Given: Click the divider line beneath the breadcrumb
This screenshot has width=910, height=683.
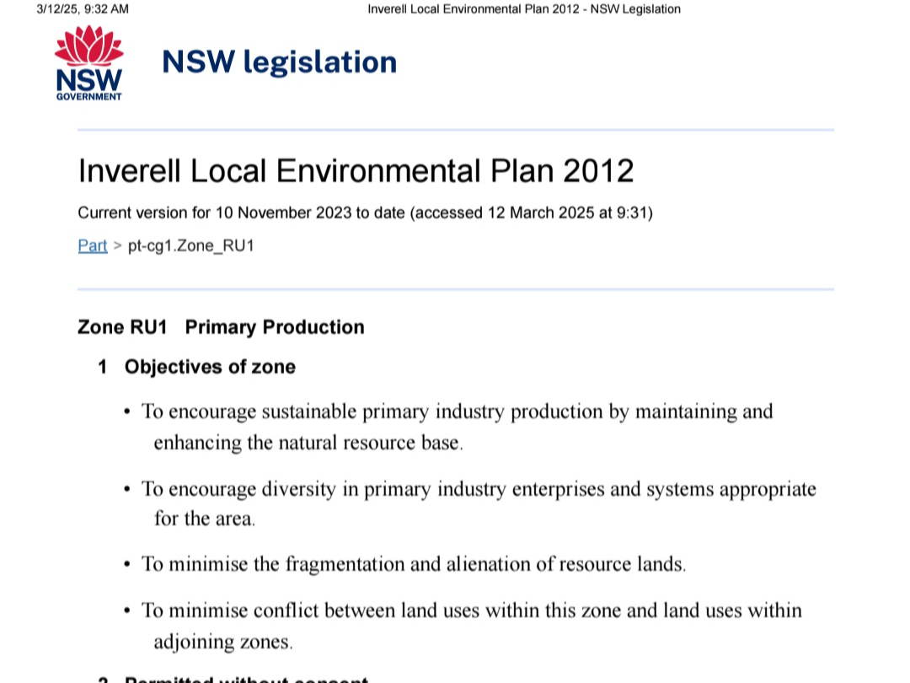Looking at the screenshot, I should (x=455, y=289).
